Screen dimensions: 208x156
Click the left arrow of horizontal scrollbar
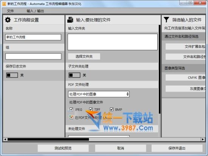[5, 139]
